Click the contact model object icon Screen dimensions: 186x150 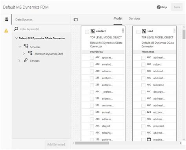point(93,31)
